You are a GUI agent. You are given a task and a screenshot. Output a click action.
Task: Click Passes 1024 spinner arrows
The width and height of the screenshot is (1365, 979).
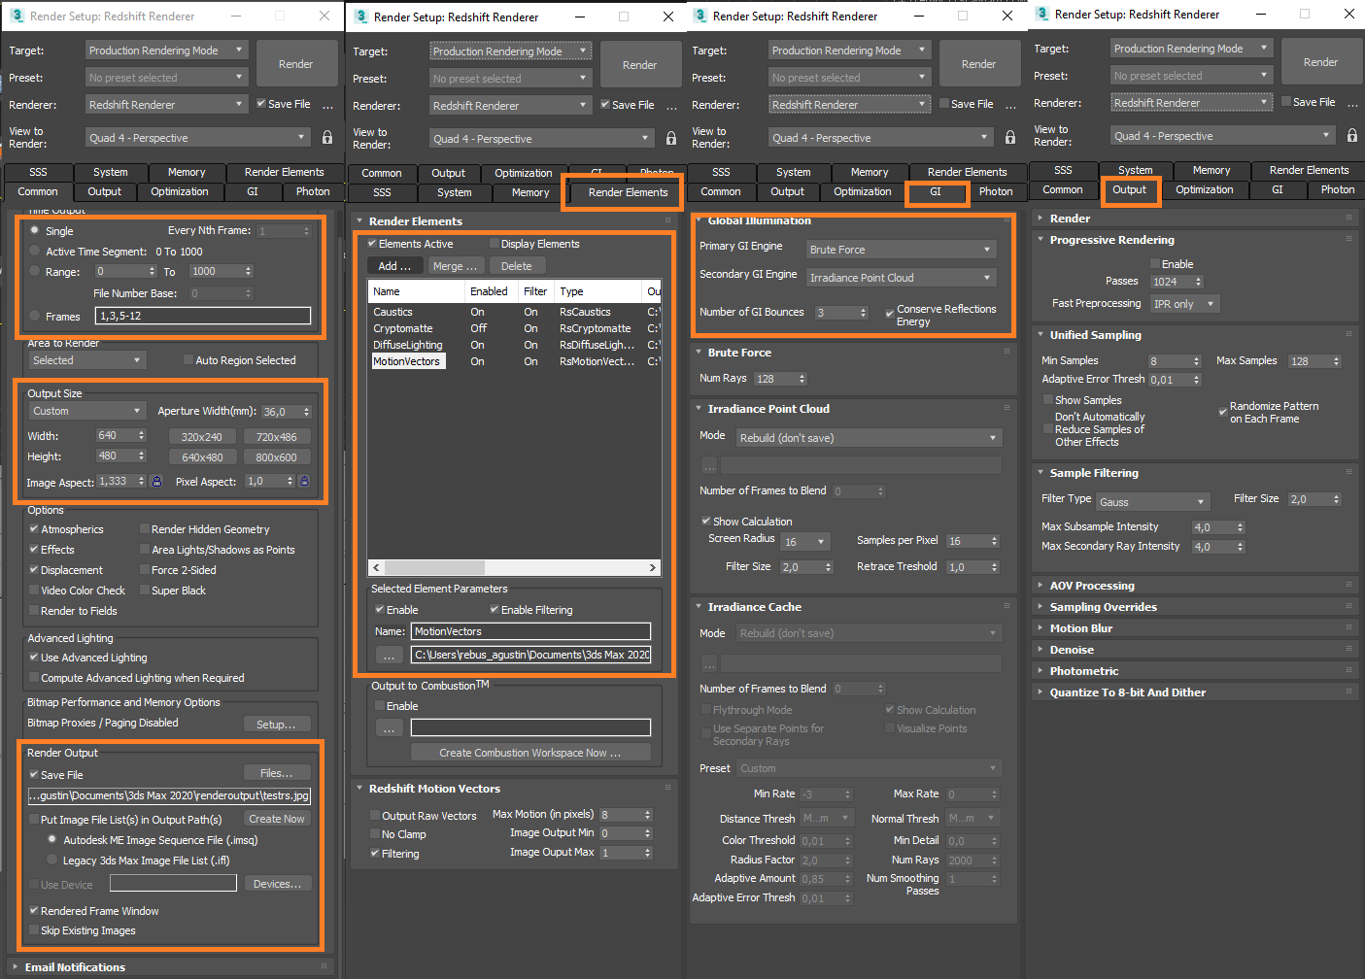tap(1198, 282)
